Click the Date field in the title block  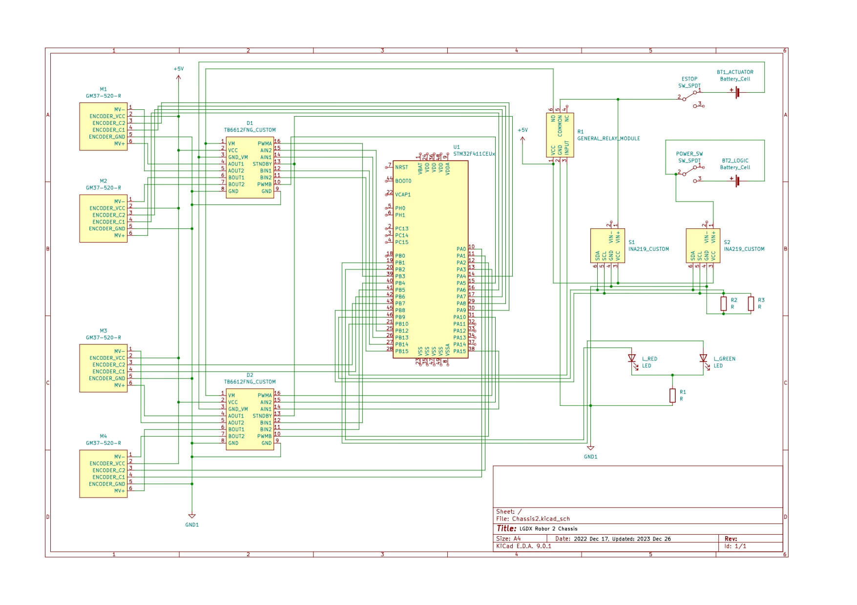pyautogui.click(x=613, y=539)
